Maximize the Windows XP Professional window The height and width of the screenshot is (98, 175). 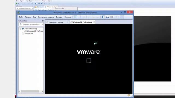[x=125, y=12]
